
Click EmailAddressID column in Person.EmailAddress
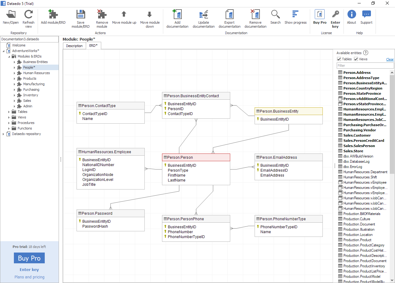(274, 170)
